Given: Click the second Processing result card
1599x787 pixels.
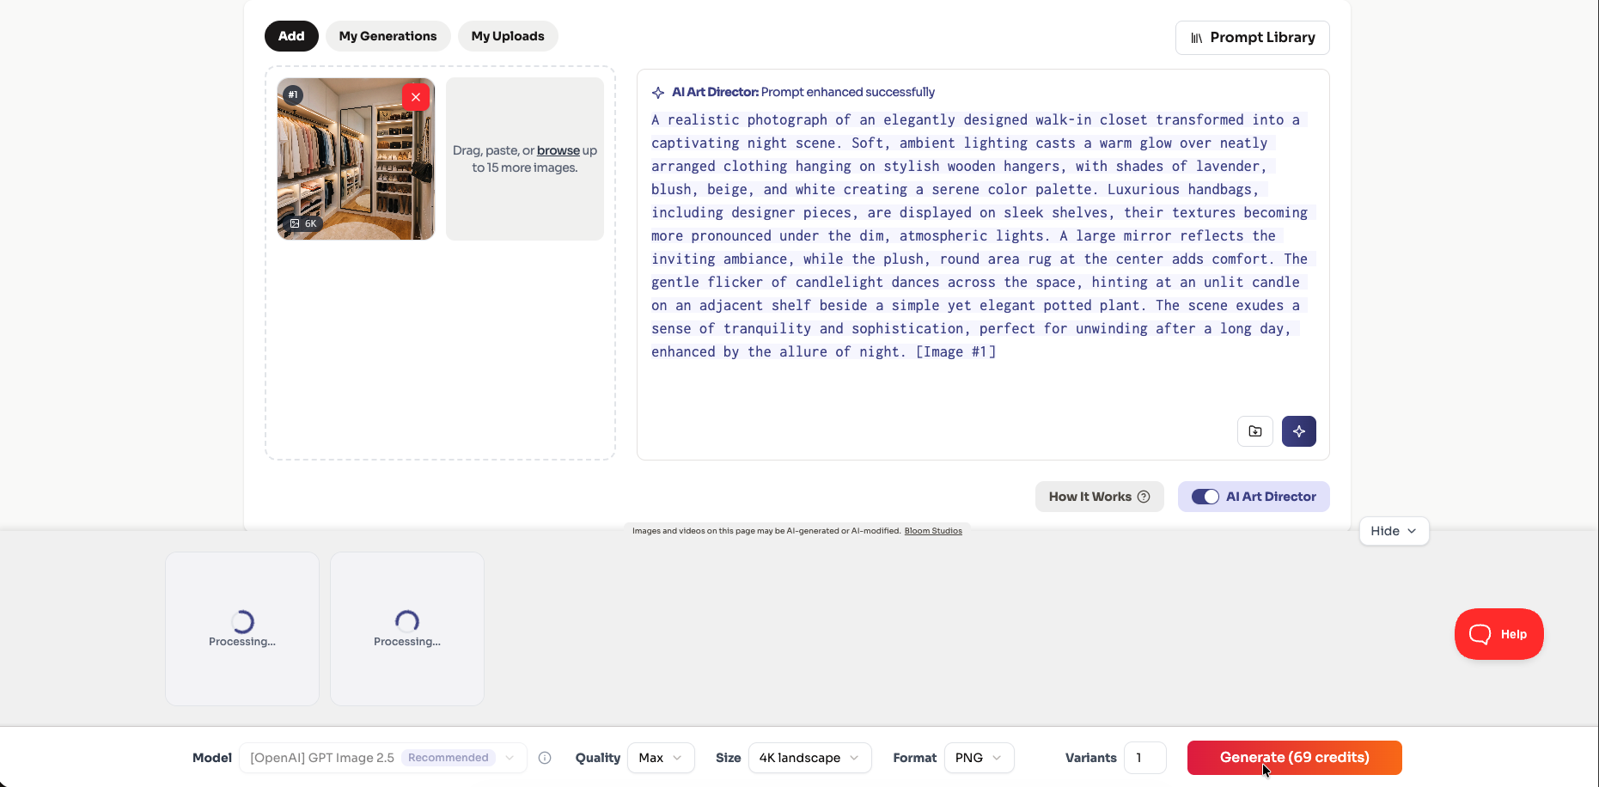Looking at the screenshot, I should (407, 629).
